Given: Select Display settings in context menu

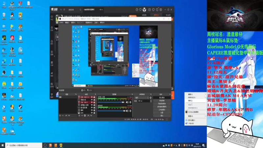Looking at the screenshot, I should 195,120.
